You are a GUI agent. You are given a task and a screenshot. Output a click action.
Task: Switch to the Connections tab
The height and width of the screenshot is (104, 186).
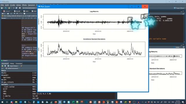(19, 64)
